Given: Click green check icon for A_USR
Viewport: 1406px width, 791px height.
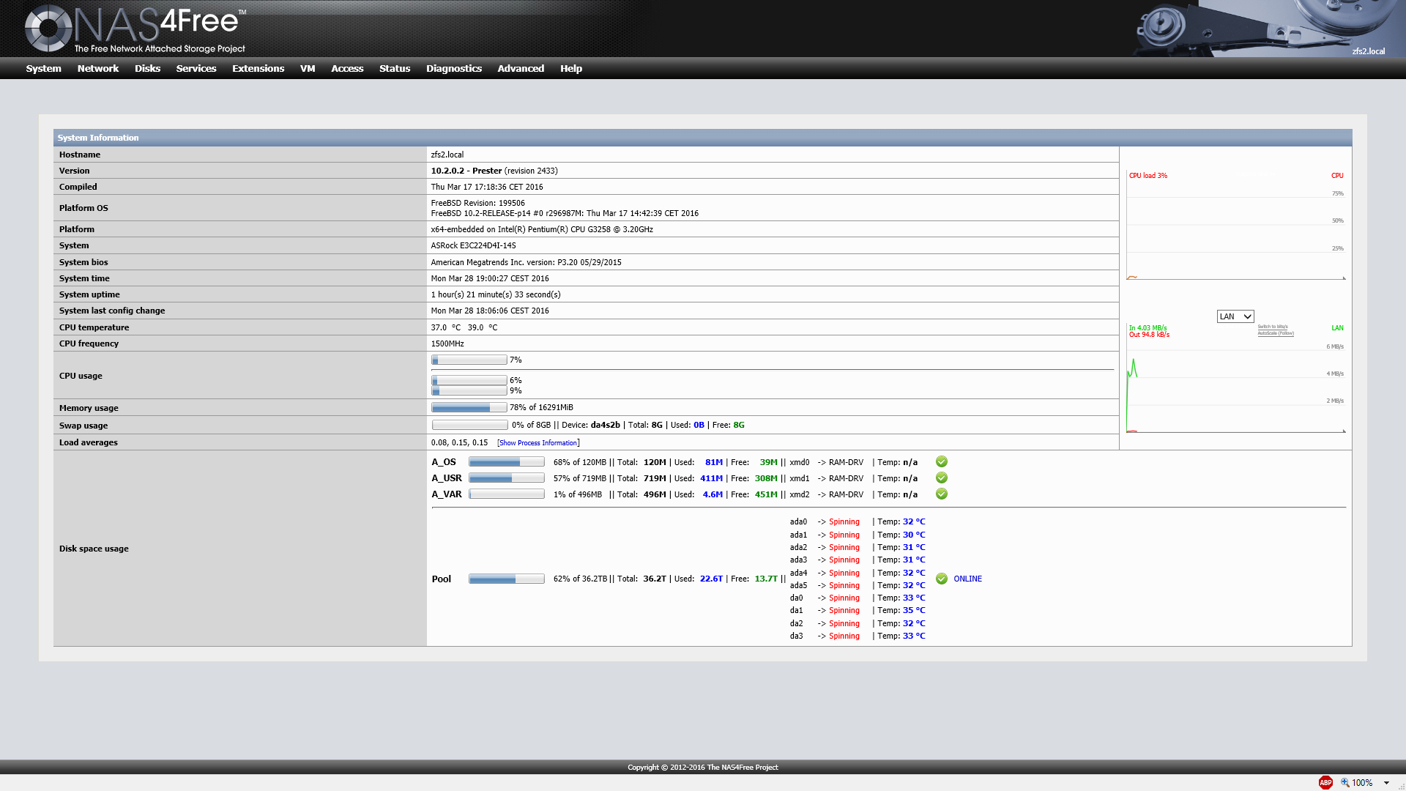Looking at the screenshot, I should [942, 478].
